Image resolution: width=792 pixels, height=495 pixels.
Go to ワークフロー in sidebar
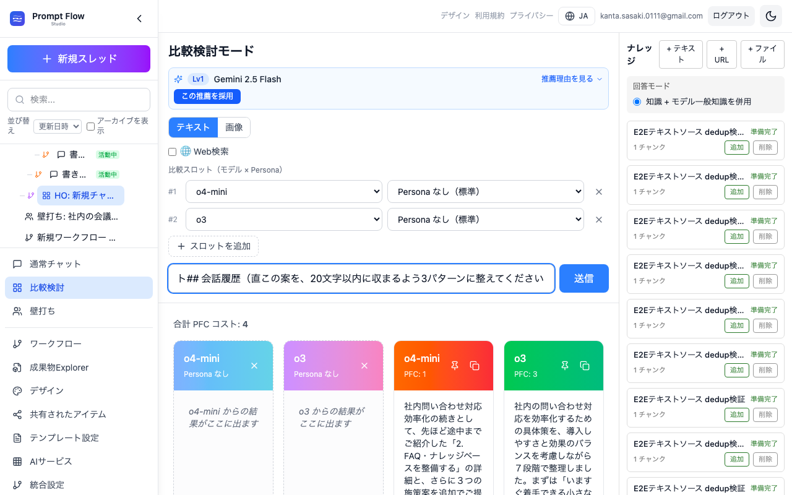[79, 344]
